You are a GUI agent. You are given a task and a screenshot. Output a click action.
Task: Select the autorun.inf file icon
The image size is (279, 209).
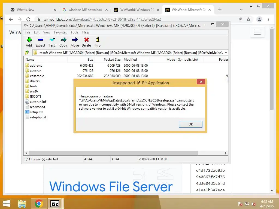click(x=27, y=102)
